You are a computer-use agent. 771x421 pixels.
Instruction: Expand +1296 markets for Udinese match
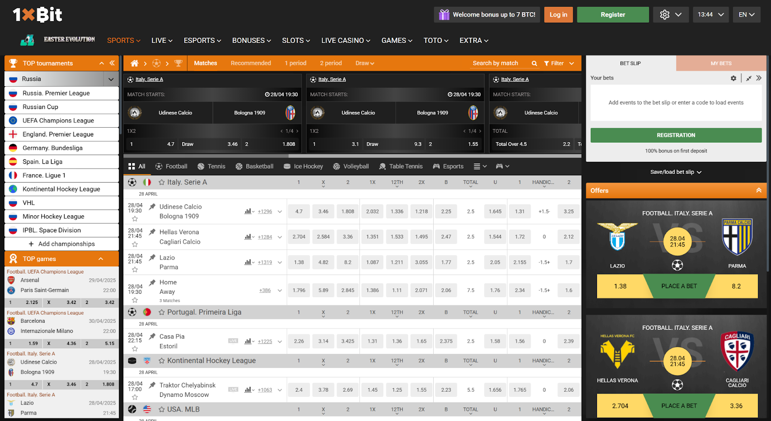coord(265,211)
